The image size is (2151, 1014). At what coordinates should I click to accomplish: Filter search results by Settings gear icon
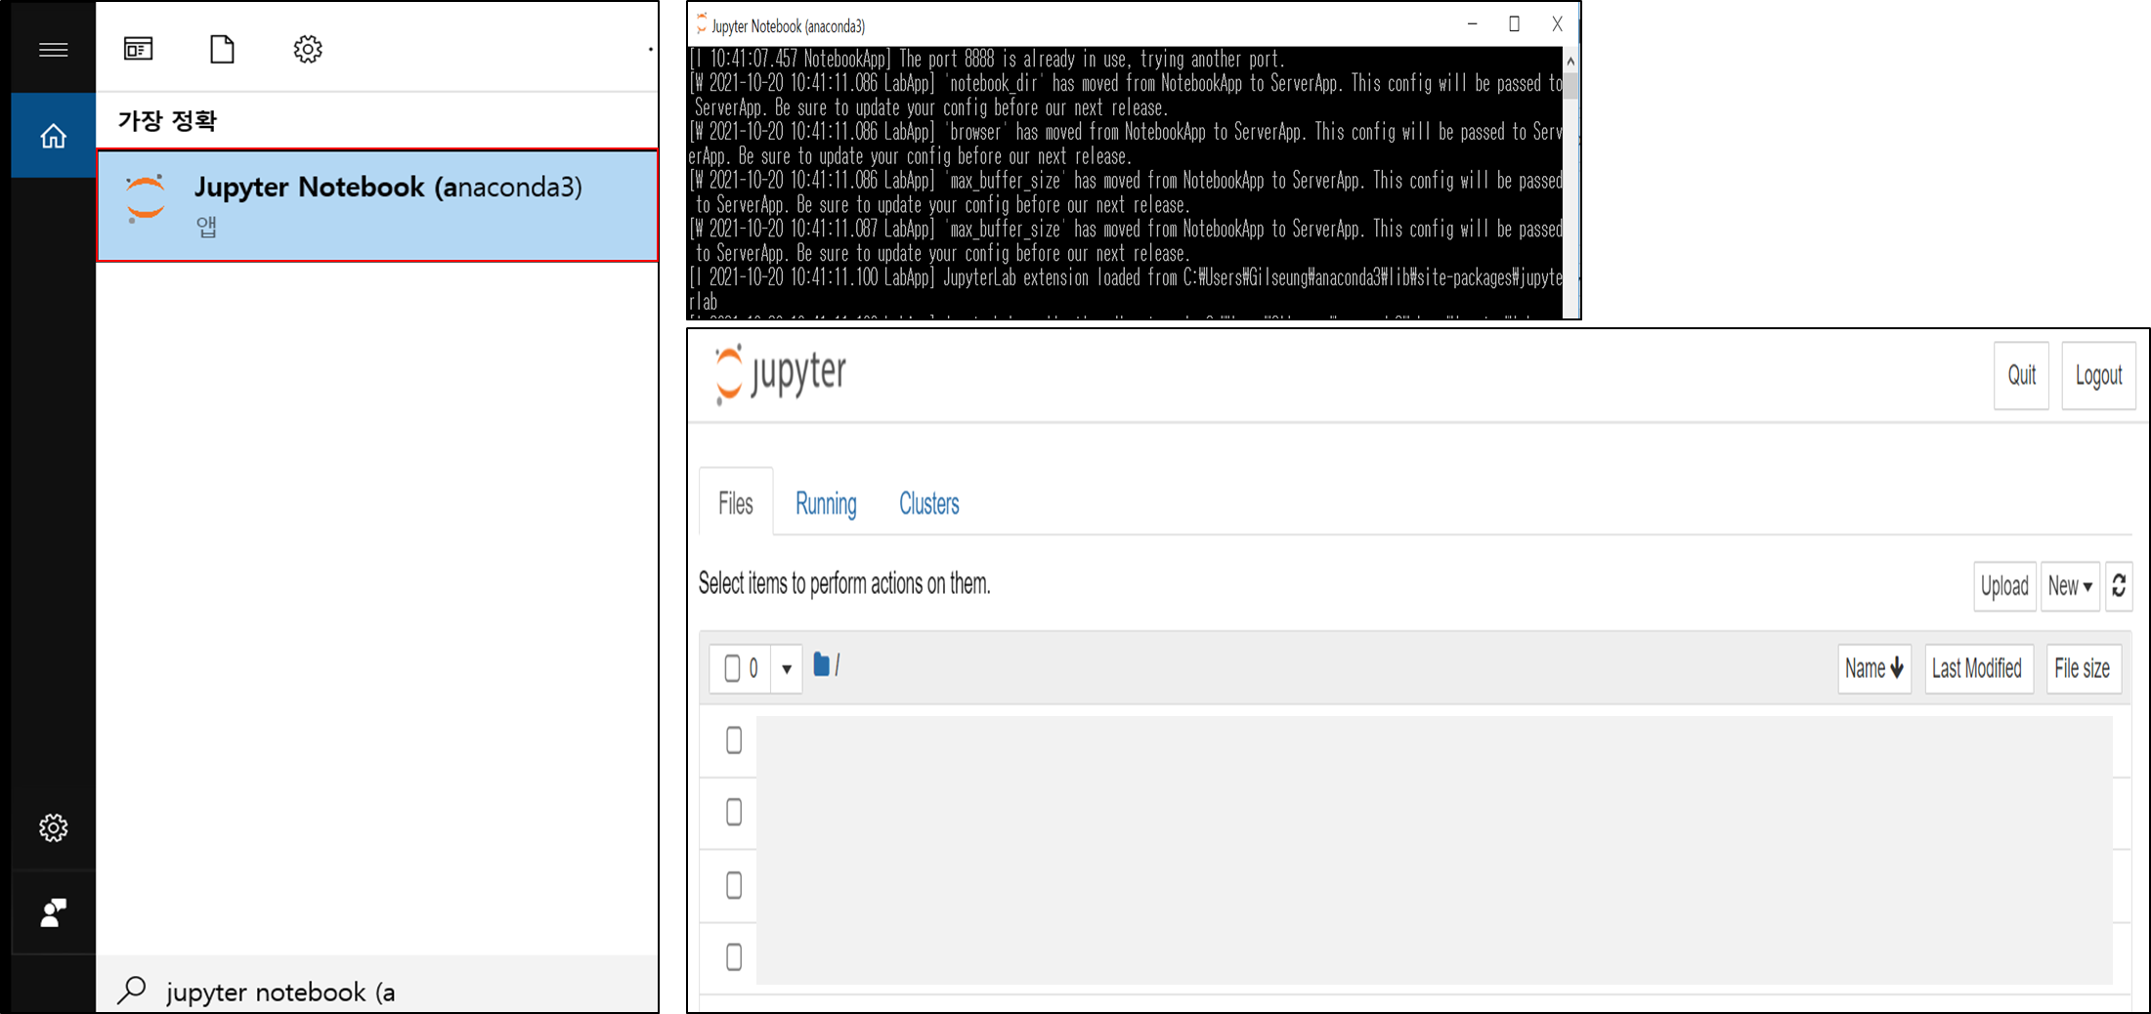click(x=308, y=49)
